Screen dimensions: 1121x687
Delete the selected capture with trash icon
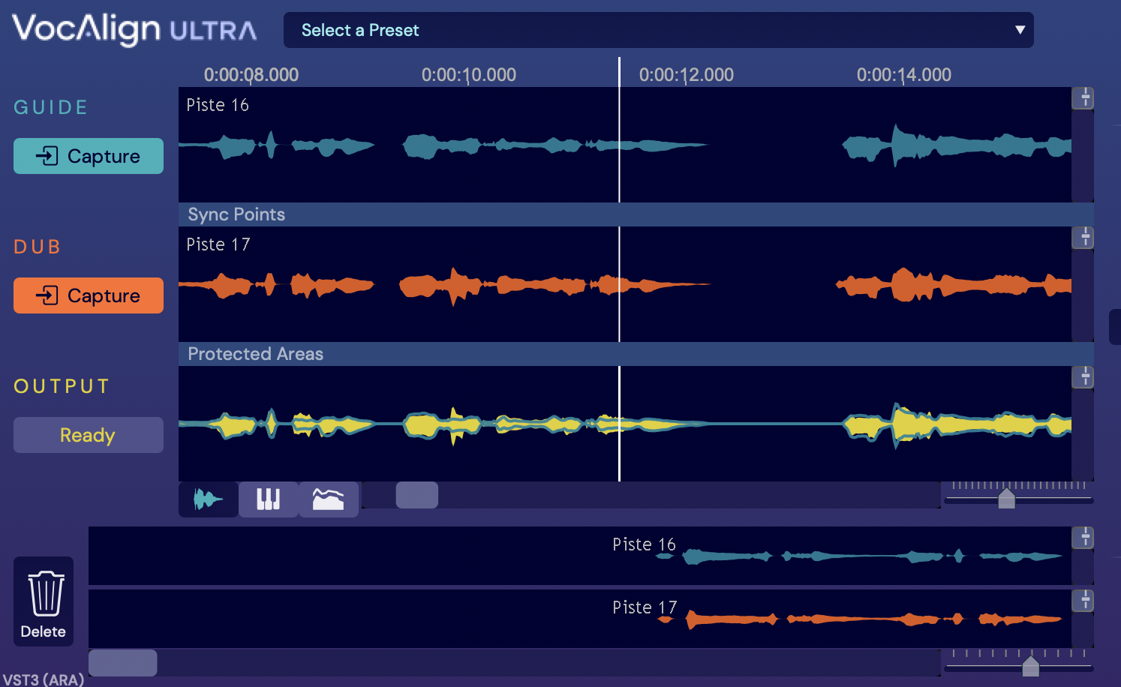tap(44, 601)
